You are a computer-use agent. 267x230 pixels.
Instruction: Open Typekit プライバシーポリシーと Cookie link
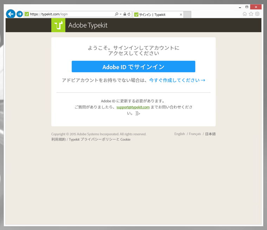(x=100, y=140)
